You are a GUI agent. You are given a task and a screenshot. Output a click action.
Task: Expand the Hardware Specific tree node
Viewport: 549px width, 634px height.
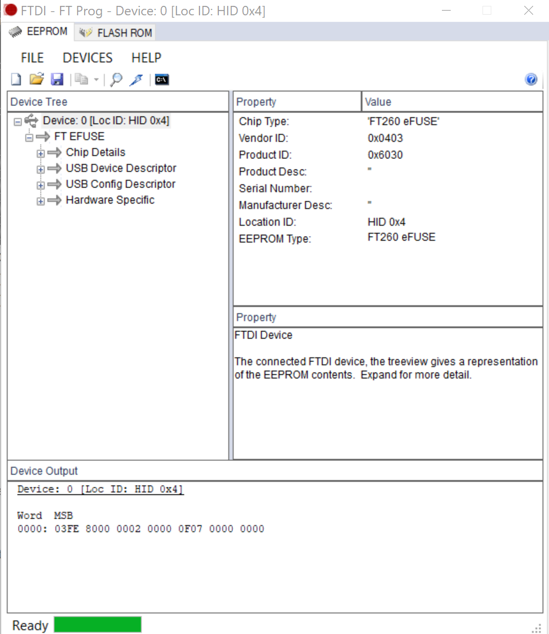[41, 201]
